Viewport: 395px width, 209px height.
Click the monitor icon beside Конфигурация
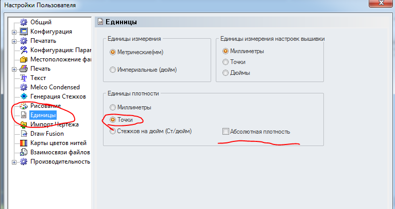tap(24, 31)
